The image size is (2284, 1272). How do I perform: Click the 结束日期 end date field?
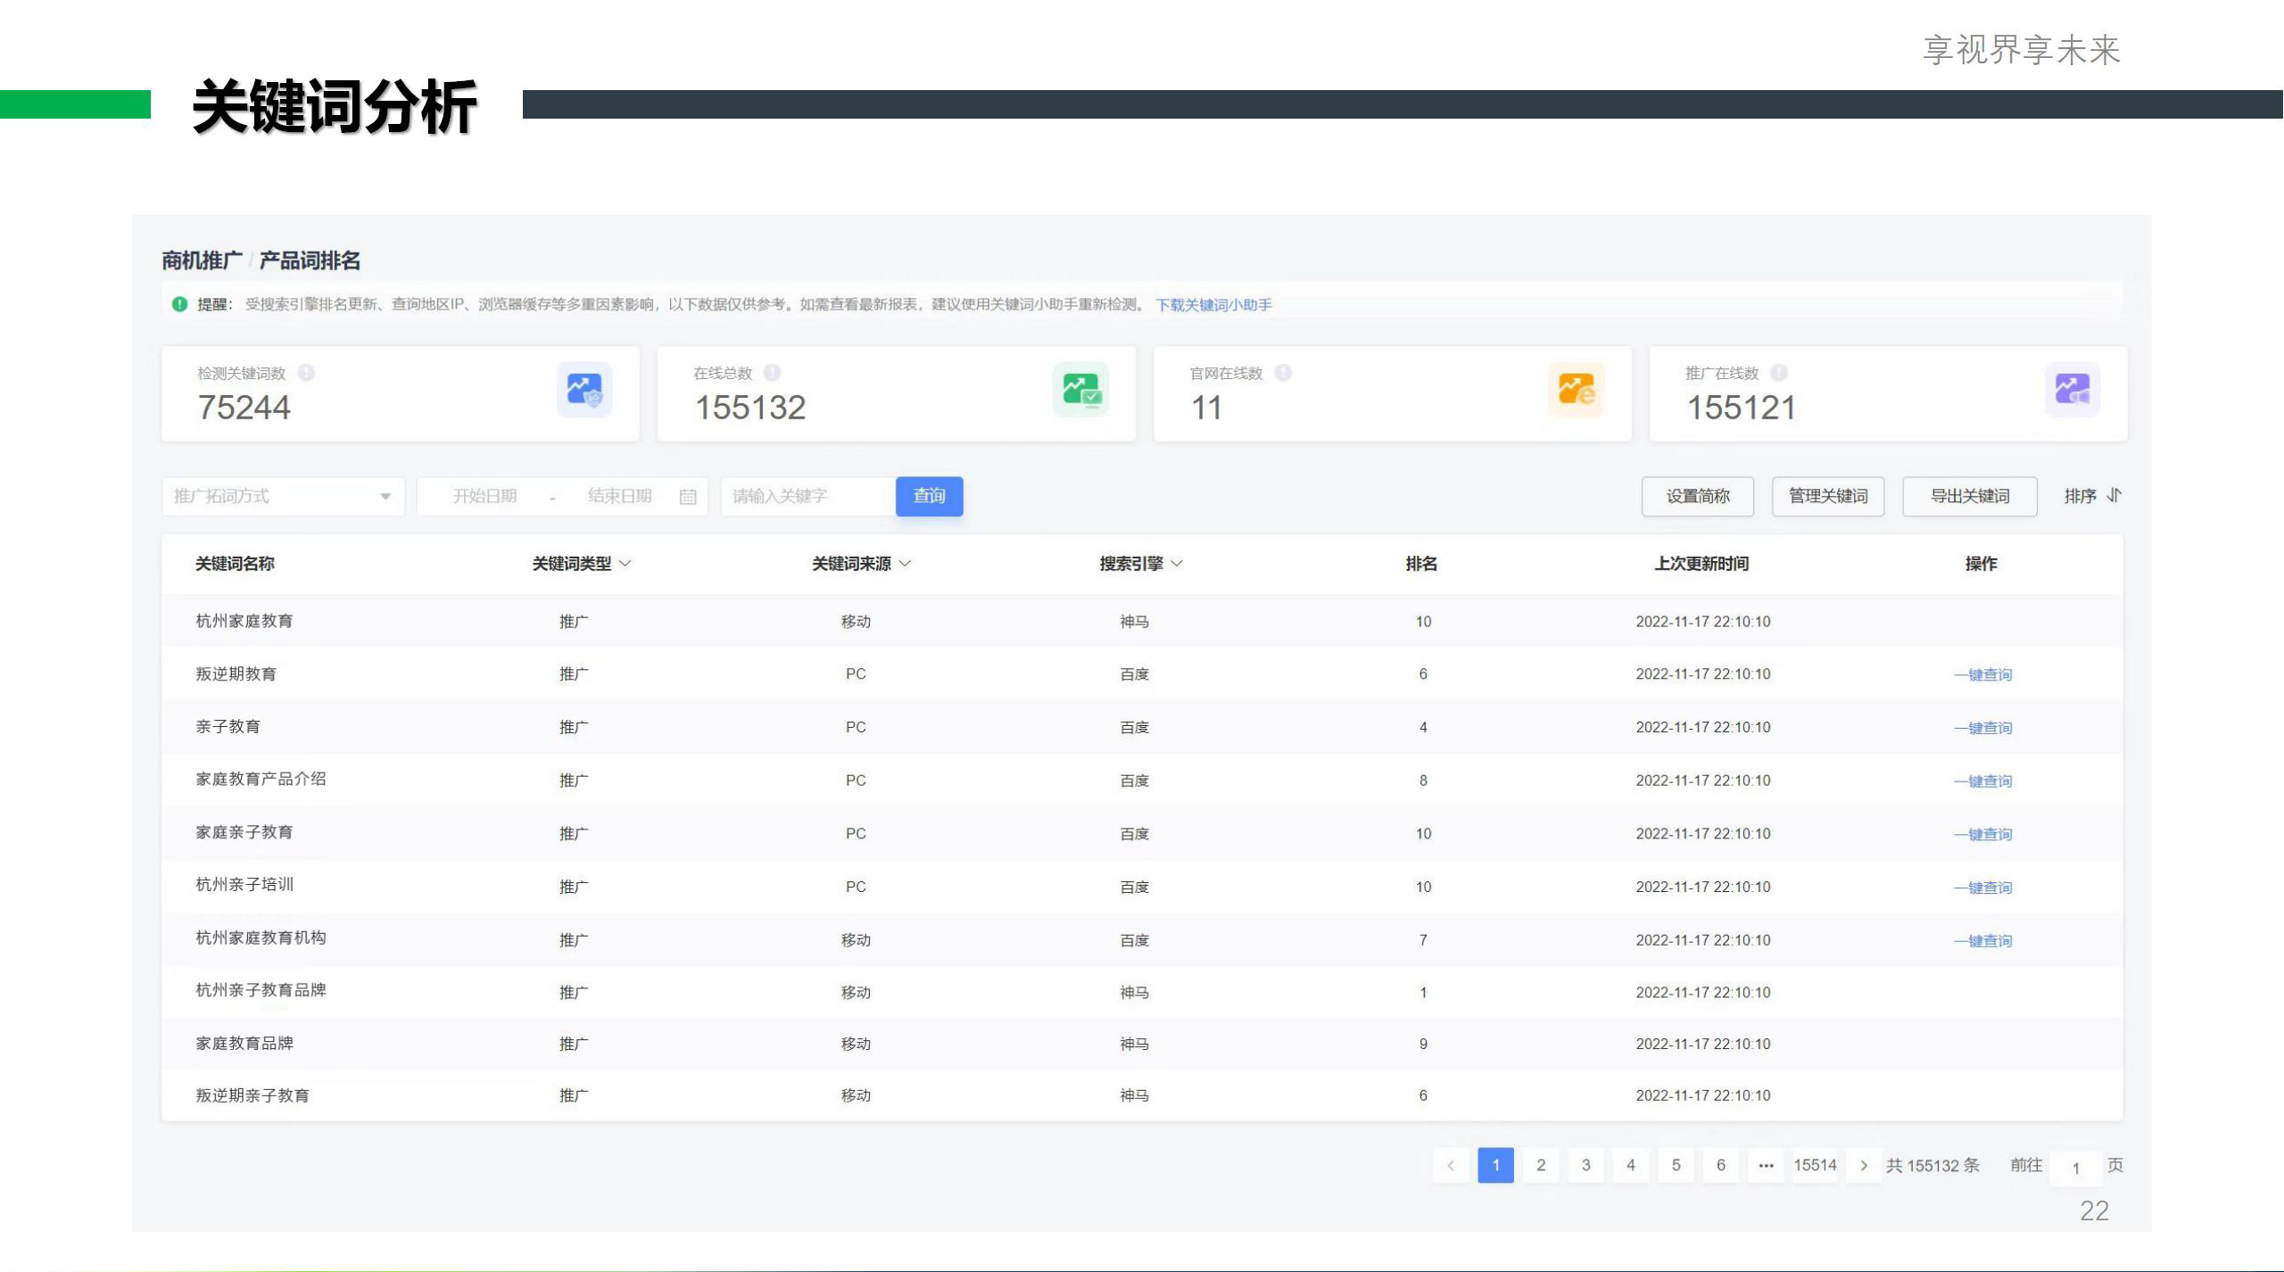point(619,496)
